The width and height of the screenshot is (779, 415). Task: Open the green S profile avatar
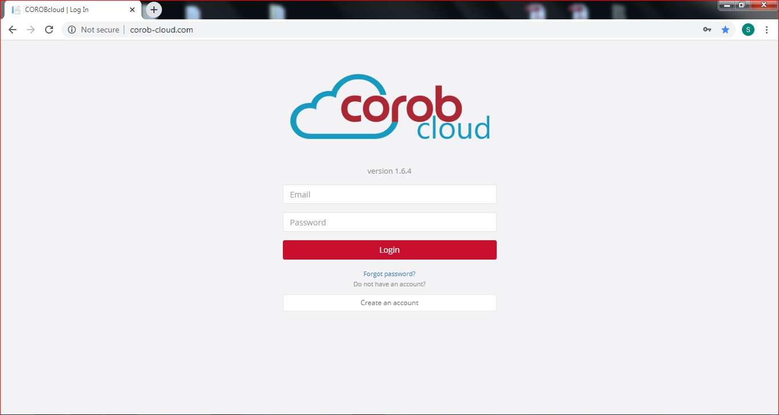click(748, 30)
